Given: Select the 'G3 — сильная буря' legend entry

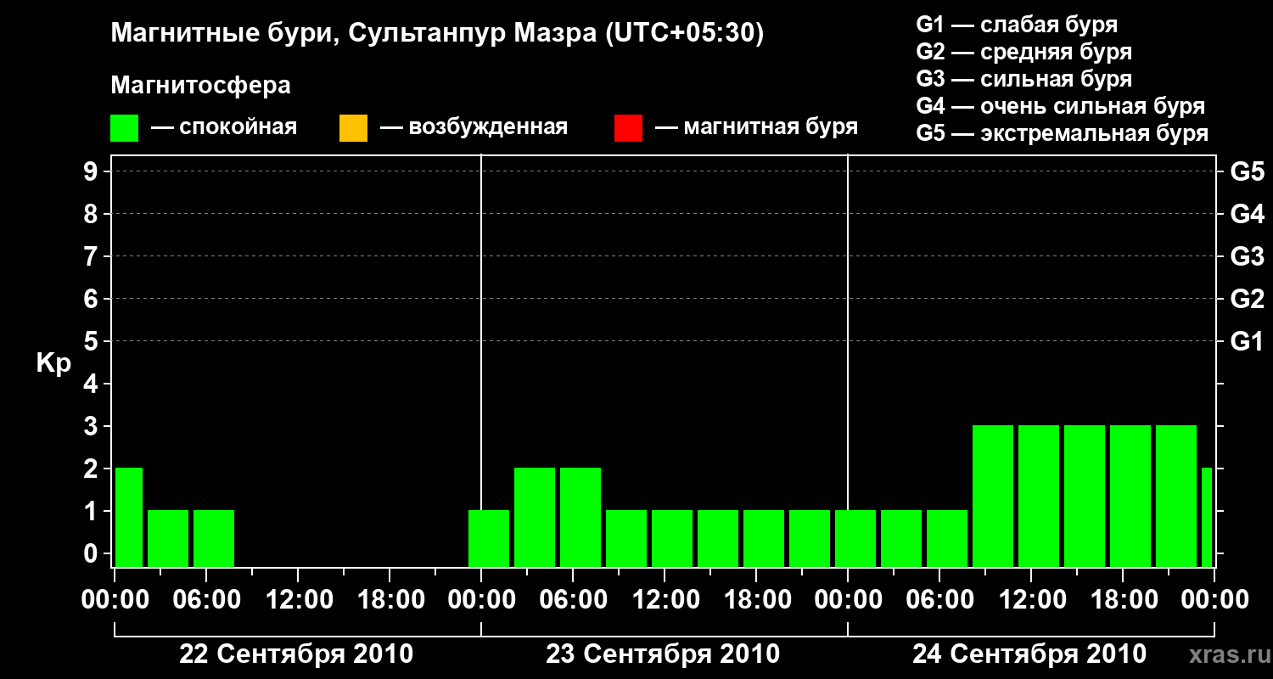Looking at the screenshot, I should tap(1023, 79).
